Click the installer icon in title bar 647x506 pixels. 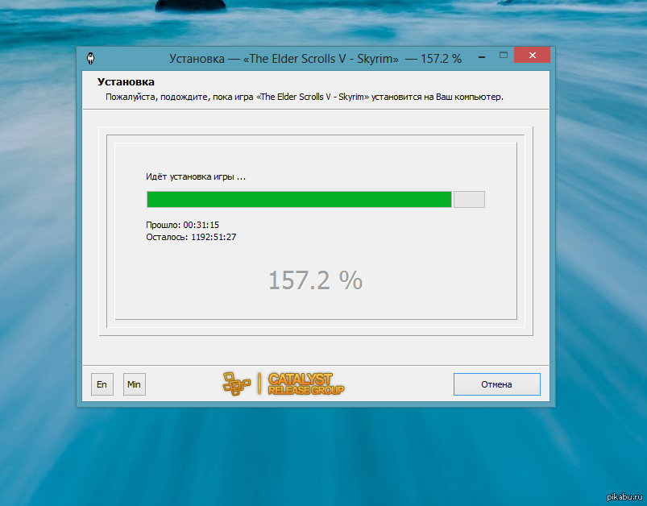point(91,58)
